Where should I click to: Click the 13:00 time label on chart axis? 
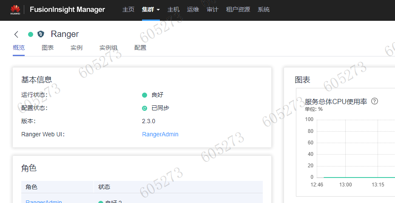[x=345, y=185]
